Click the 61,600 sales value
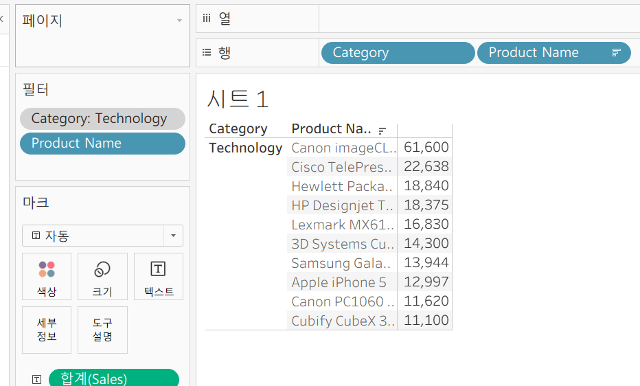 tap(426, 147)
